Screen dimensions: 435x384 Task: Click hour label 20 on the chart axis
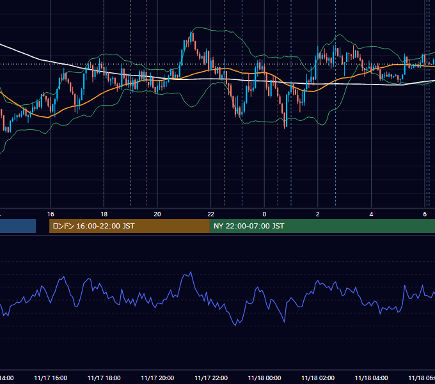coord(157,214)
